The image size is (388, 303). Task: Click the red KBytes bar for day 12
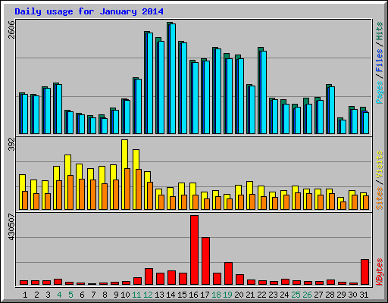tap(149, 276)
